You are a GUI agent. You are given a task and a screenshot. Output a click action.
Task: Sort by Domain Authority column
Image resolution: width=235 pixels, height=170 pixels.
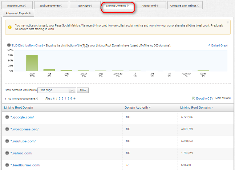coord(138,108)
